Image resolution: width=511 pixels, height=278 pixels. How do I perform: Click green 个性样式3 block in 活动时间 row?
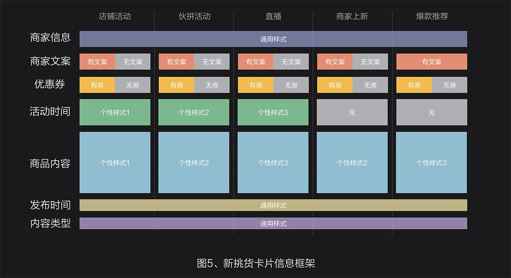point(273,112)
